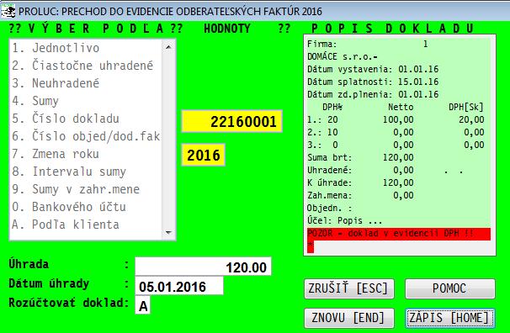Open help with the POMOC button
Image resolution: width=510 pixels, height=333 pixels.
coord(450,288)
